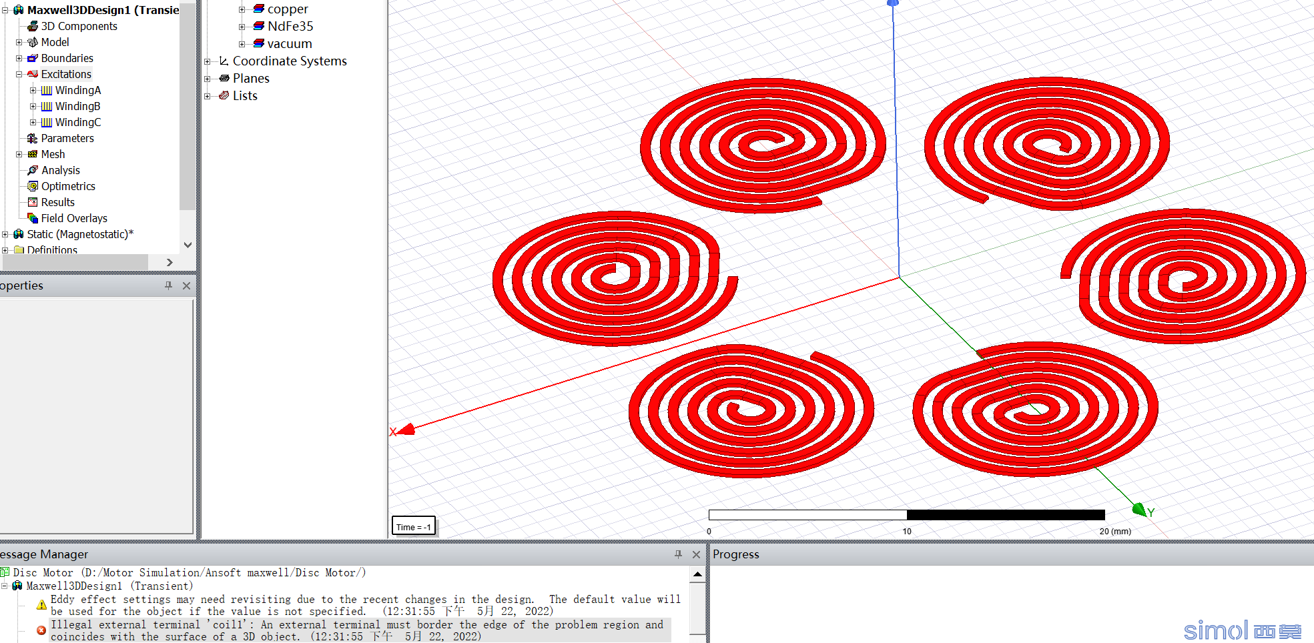Click the top-left spiral coil in viewport
Screen dimensions: 1314x643
click(762, 145)
